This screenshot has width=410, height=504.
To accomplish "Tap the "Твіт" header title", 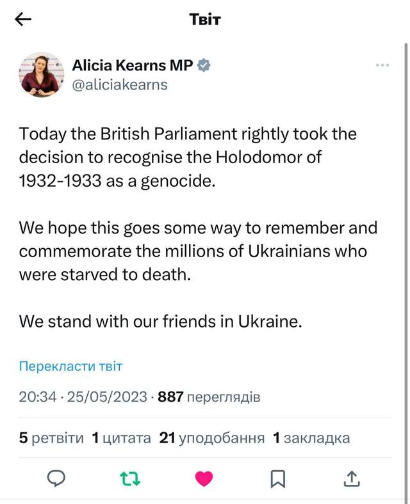I will [205, 19].
